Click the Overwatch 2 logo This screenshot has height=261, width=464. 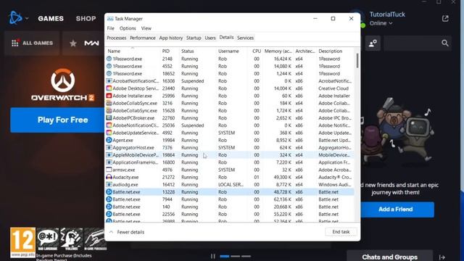(63, 85)
